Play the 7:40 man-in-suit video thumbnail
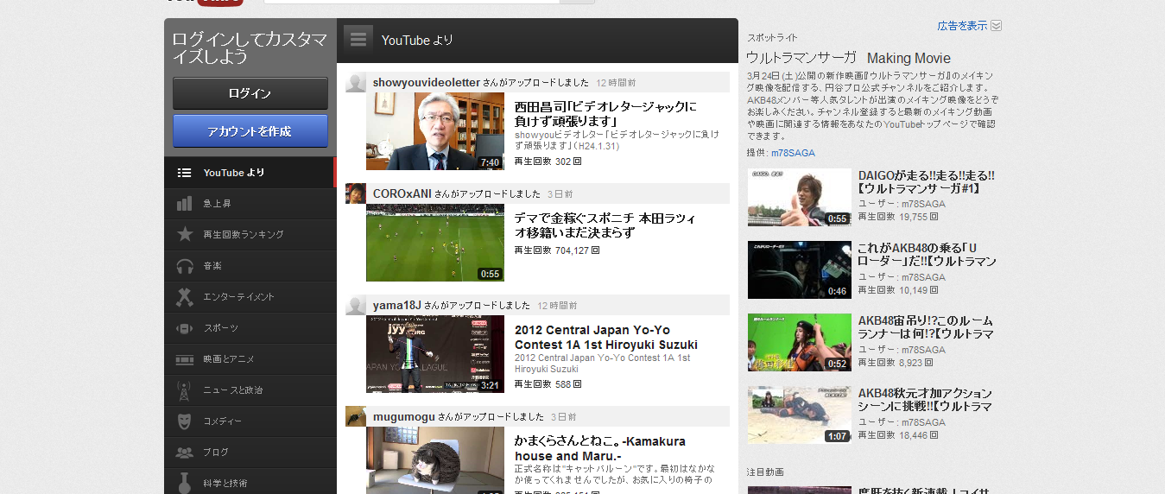The height and width of the screenshot is (494, 1165). (x=435, y=131)
